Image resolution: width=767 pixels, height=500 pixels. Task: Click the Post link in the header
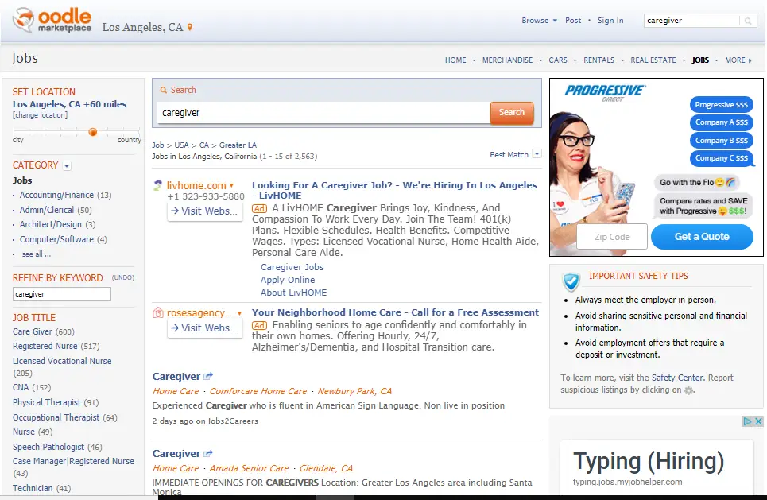click(573, 21)
